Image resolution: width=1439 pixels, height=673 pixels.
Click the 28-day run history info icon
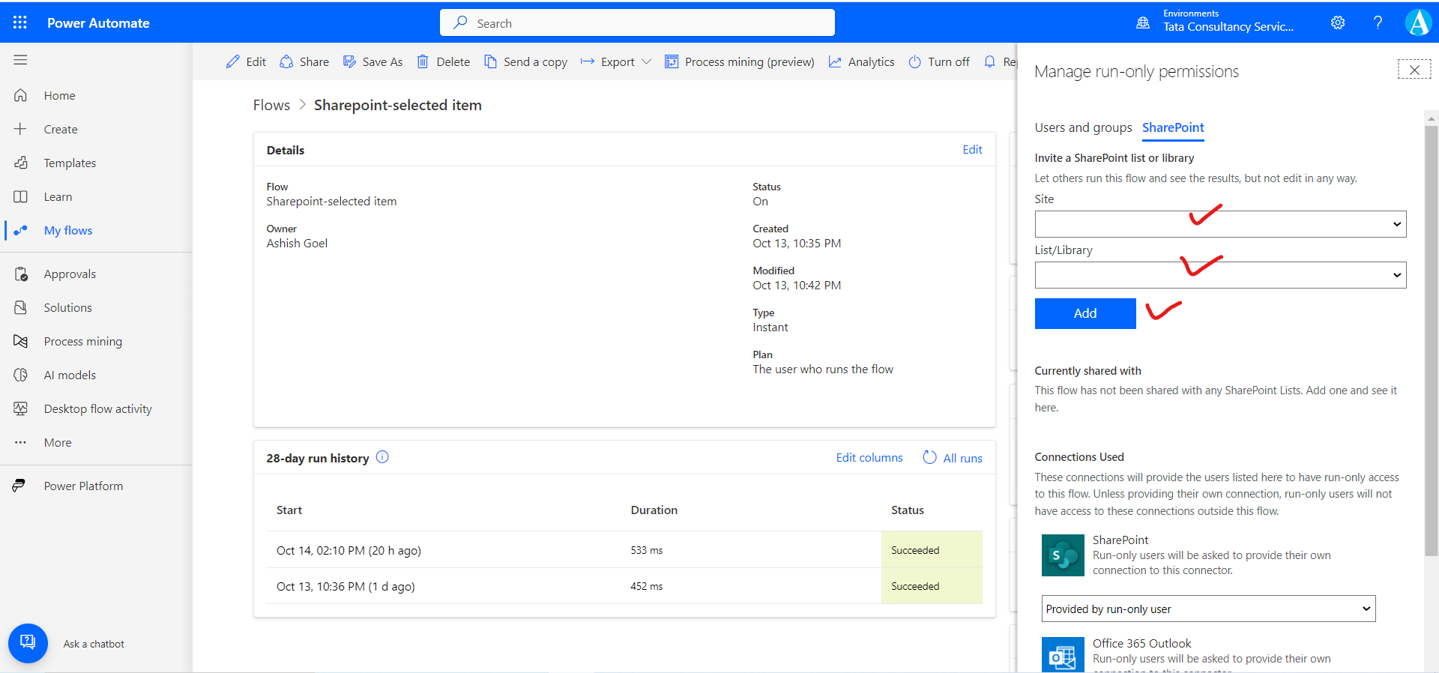(382, 457)
